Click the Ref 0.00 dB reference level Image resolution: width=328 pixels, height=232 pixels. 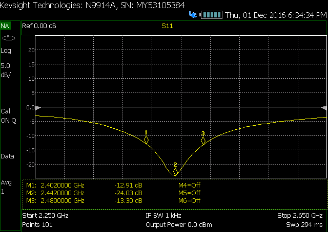tap(39, 26)
